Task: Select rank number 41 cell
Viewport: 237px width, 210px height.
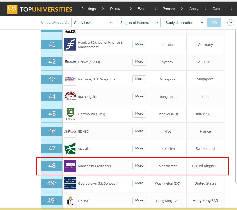Action: coord(52,44)
